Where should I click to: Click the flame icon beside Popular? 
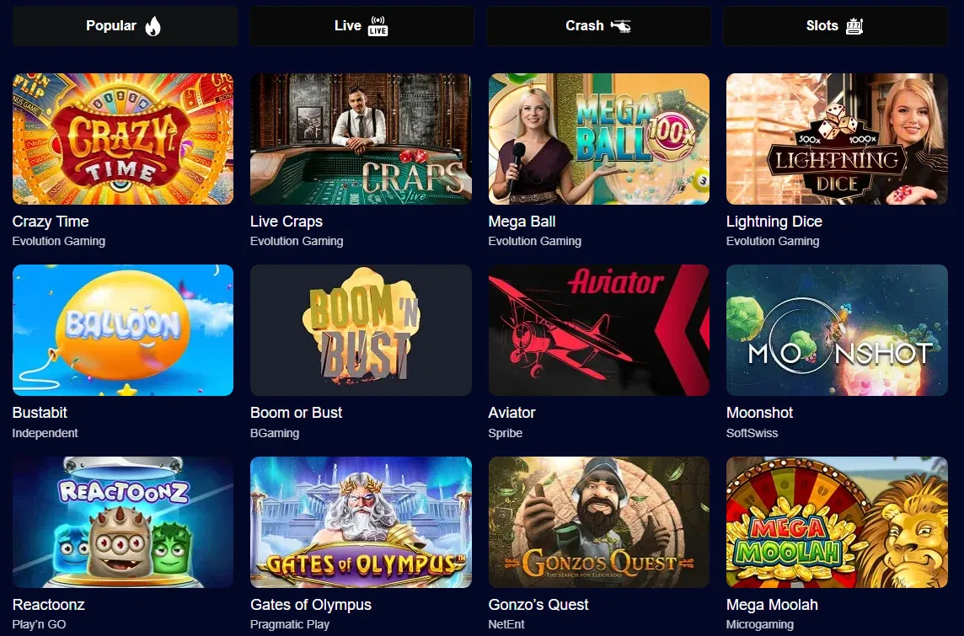(x=153, y=26)
